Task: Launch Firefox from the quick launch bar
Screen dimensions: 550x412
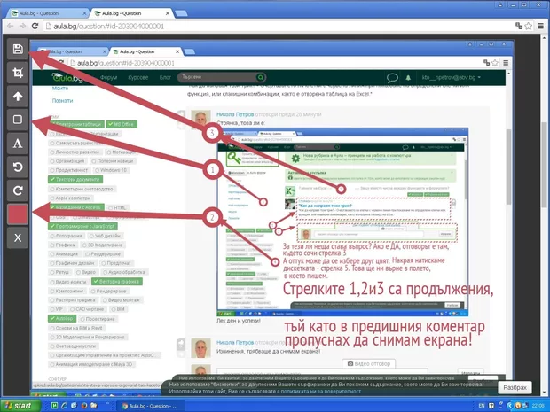Action: pyautogui.click(x=84, y=406)
